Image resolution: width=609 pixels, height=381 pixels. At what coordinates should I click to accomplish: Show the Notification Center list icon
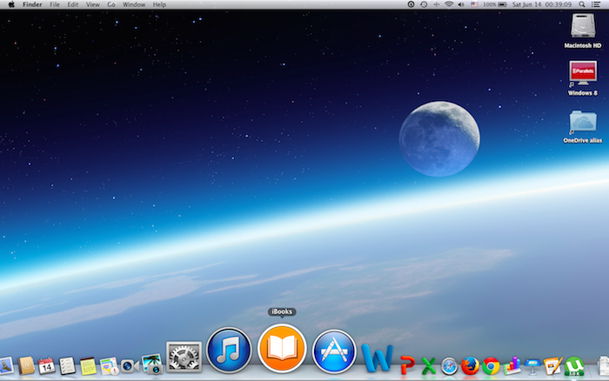click(598, 4)
